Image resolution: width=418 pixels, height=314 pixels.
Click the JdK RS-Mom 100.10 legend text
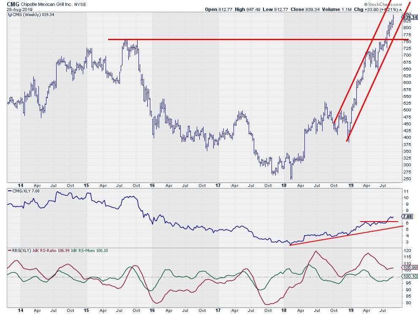tap(90, 251)
